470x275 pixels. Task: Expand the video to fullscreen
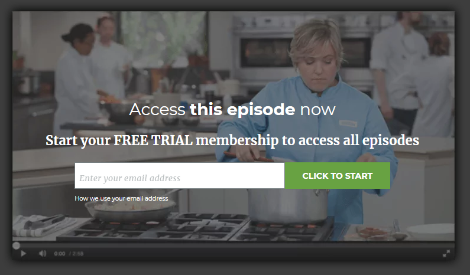(x=446, y=253)
